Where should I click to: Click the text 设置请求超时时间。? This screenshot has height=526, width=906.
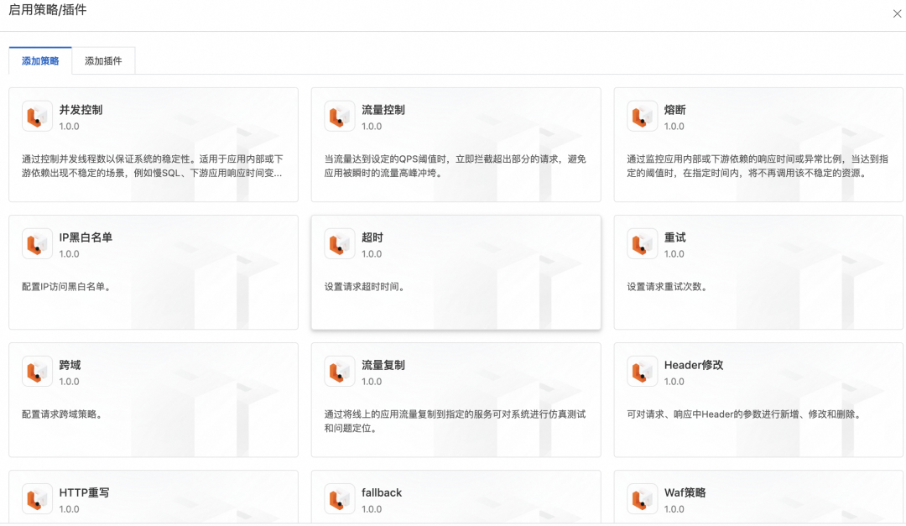pyautogui.click(x=365, y=287)
